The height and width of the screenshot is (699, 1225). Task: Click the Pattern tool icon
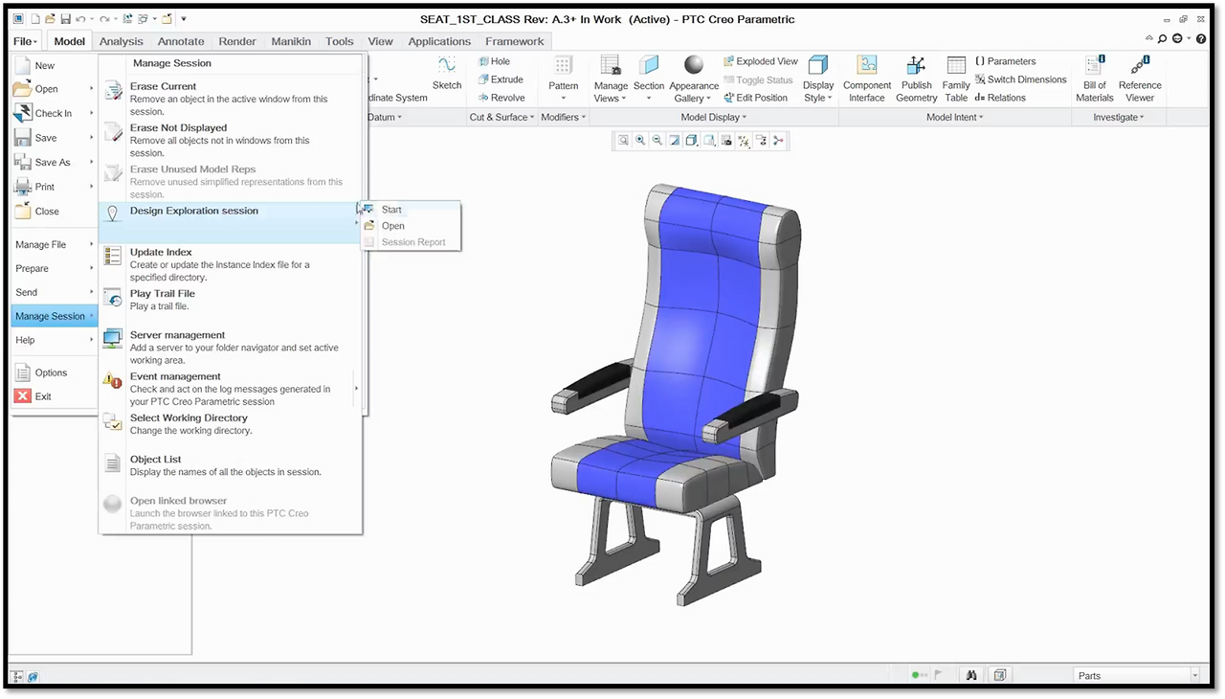pyautogui.click(x=564, y=66)
